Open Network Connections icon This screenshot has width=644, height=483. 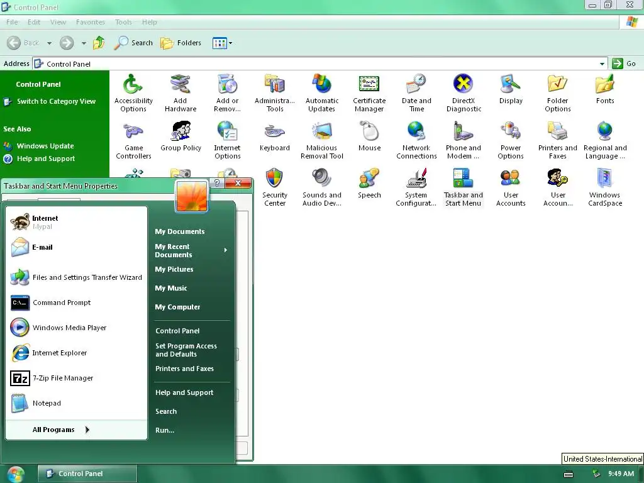pos(416,140)
